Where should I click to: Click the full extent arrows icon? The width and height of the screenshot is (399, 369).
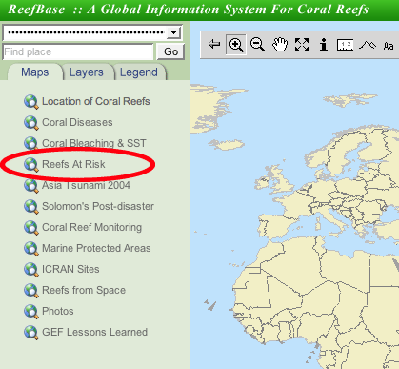tap(302, 45)
